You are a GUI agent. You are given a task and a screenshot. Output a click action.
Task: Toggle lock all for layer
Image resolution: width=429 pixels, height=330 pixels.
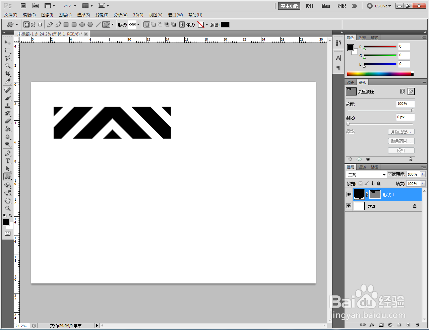point(379,183)
